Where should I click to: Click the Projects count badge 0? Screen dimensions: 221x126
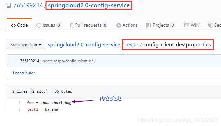(173, 25)
